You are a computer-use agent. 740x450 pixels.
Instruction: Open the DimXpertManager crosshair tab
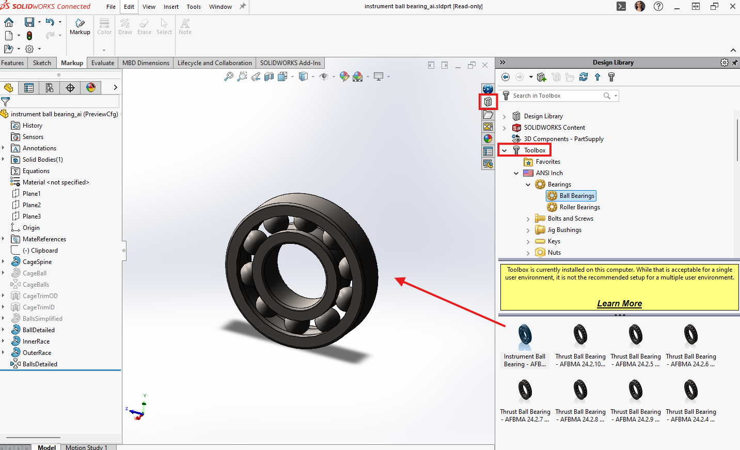[x=70, y=88]
